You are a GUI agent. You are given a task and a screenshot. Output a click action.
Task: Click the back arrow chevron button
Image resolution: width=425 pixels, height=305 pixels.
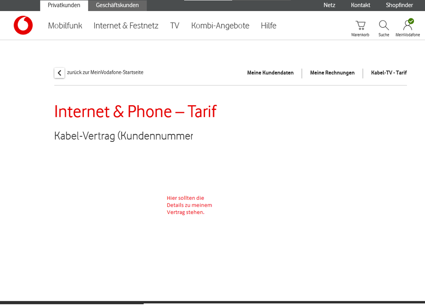point(60,73)
